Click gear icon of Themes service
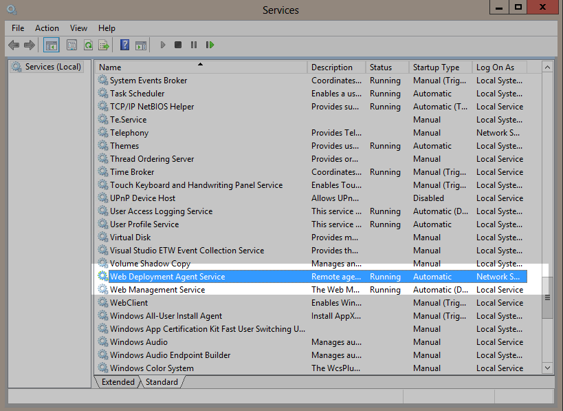The image size is (563, 411). (x=103, y=145)
